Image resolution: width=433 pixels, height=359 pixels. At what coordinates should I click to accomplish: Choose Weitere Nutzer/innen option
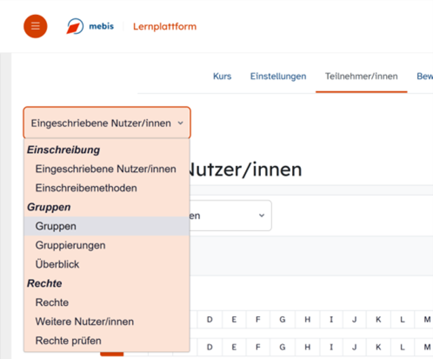click(84, 321)
